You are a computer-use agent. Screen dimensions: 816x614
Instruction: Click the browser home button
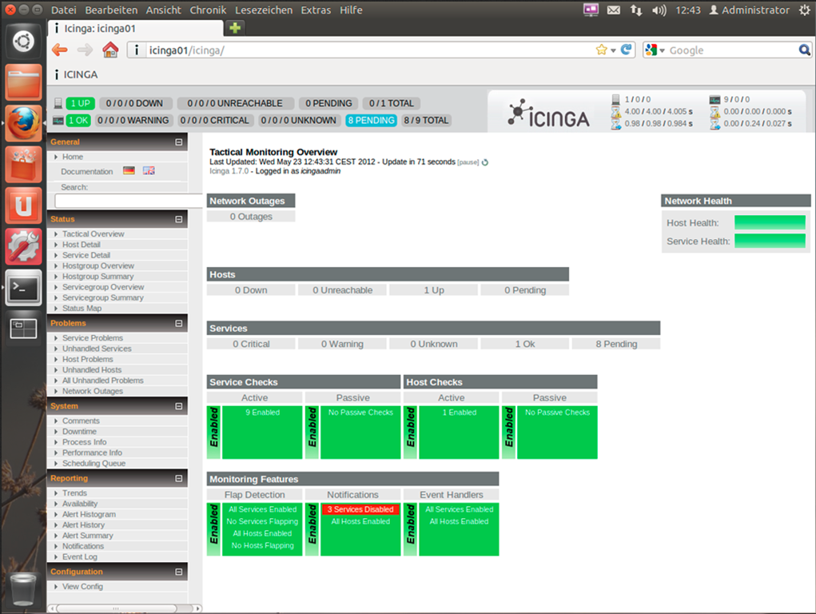(110, 50)
